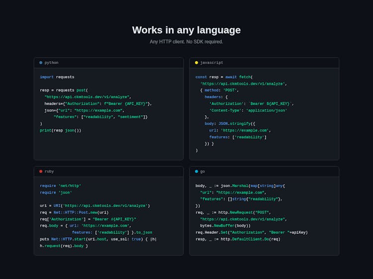Viewport: 373px width, 279px height.
Task: Click the 'await fetch(' call in javascript code
Action: coord(239,77)
